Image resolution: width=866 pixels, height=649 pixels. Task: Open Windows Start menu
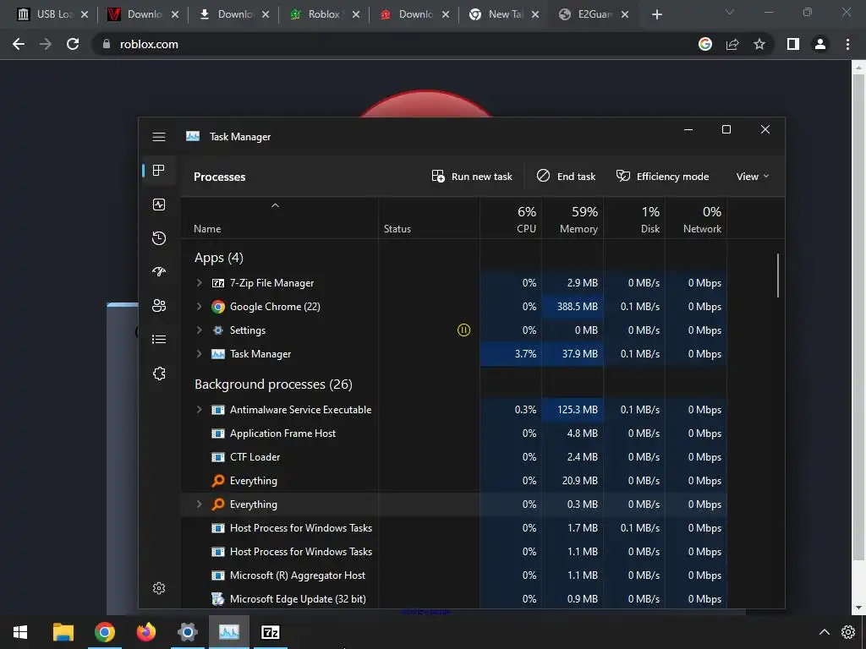click(x=20, y=632)
